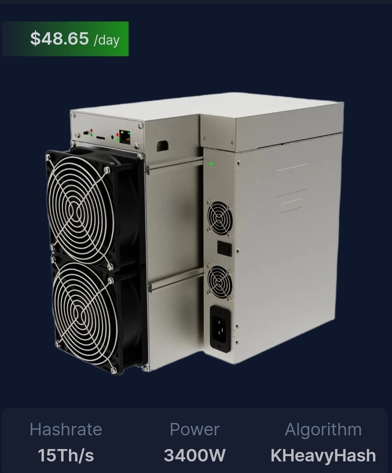Select the Ethernet port on the miner
Image resolution: width=392 pixels, height=473 pixels.
pos(125,136)
